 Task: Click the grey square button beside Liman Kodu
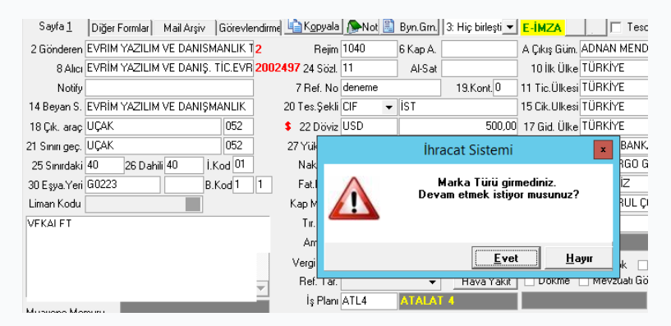[x=193, y=204]
